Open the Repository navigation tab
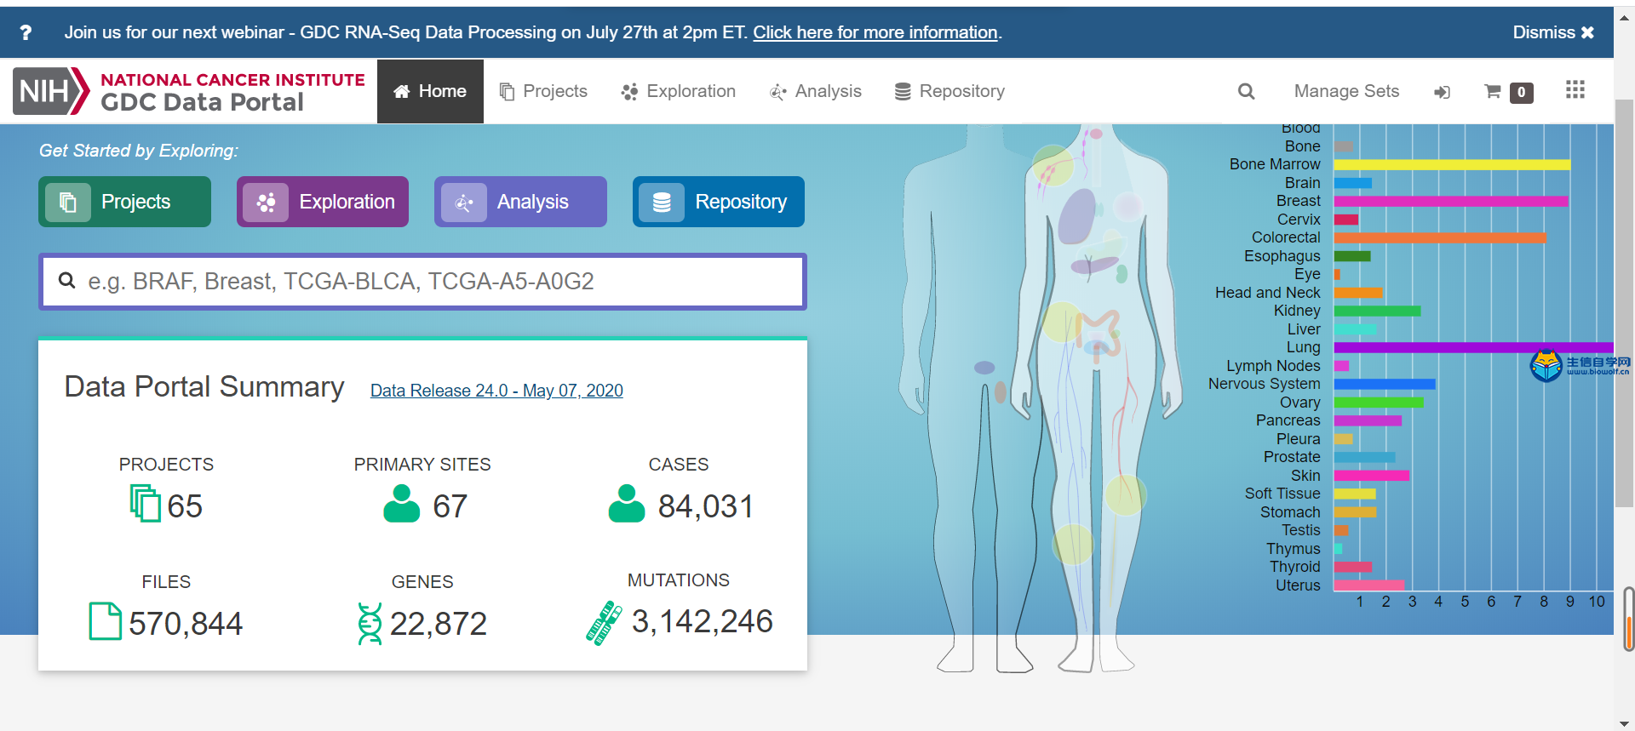The width and height of the screenshot is (1635, 731). click(949, 91)
